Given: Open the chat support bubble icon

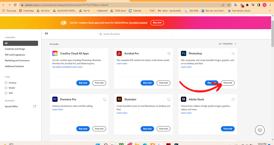Looking at the screenshot, I should tap(260, 130).
